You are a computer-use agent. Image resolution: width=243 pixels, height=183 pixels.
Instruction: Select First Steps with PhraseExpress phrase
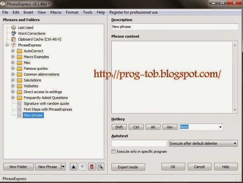pos(48,109)
